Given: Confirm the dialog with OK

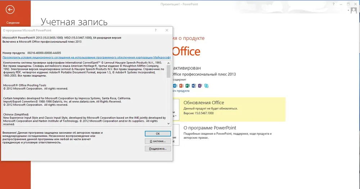Looking at the screenshot, I should click(x=158, y=134).
